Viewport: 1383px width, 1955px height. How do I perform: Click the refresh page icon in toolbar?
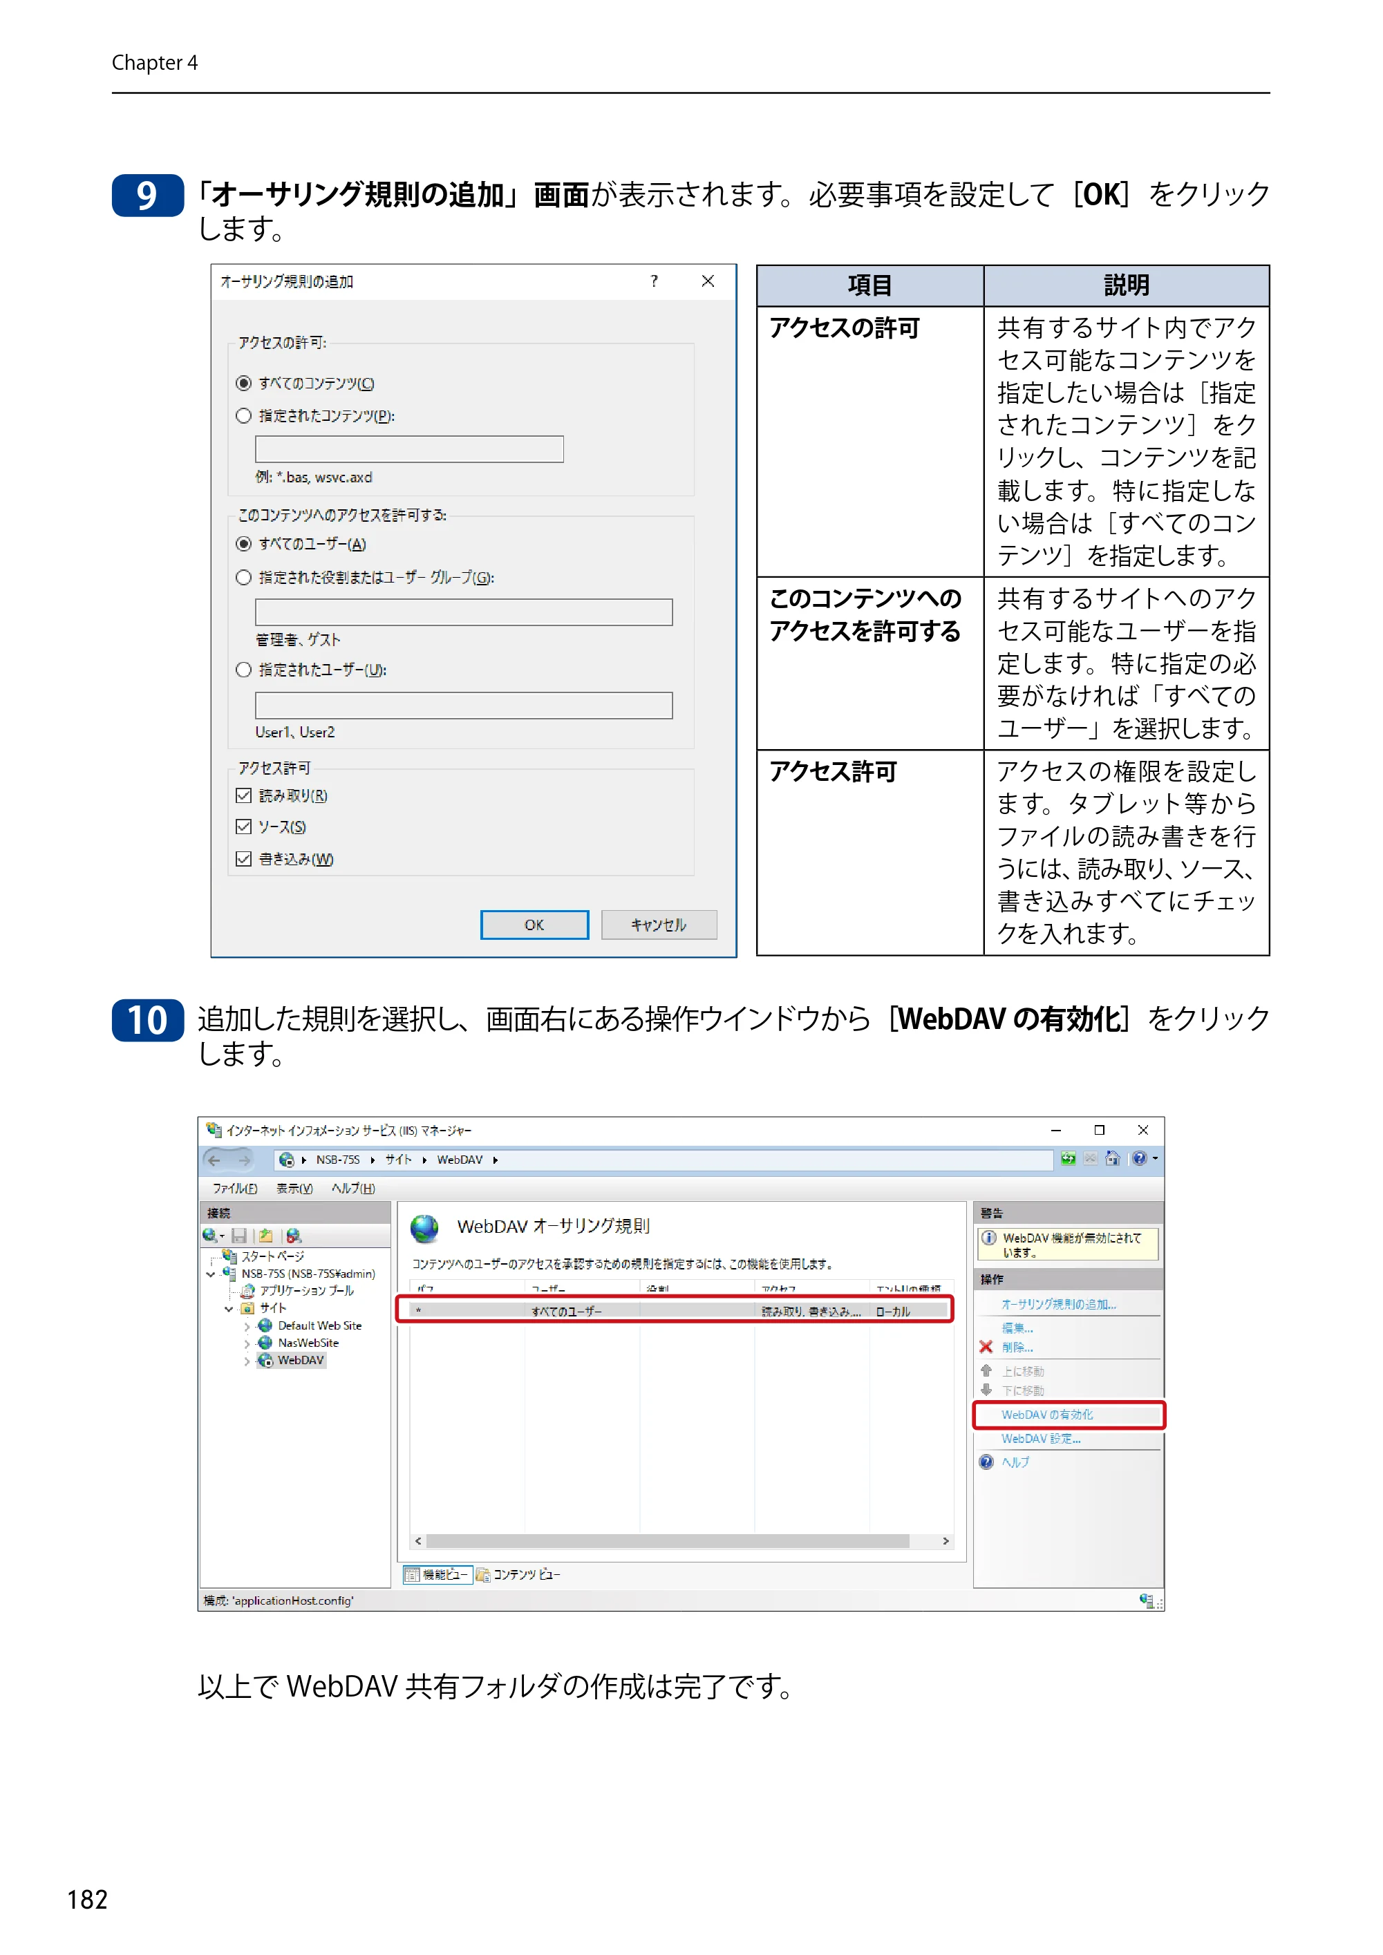pyautogui.click(x=1068, y=1159)
